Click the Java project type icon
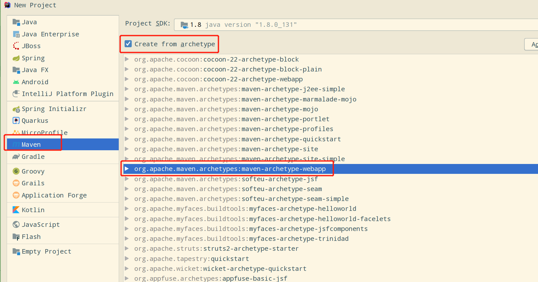The image size is (538, 282). point(16,22)
